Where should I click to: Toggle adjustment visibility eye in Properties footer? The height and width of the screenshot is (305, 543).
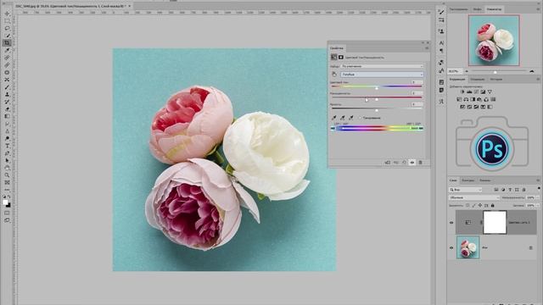412,162
